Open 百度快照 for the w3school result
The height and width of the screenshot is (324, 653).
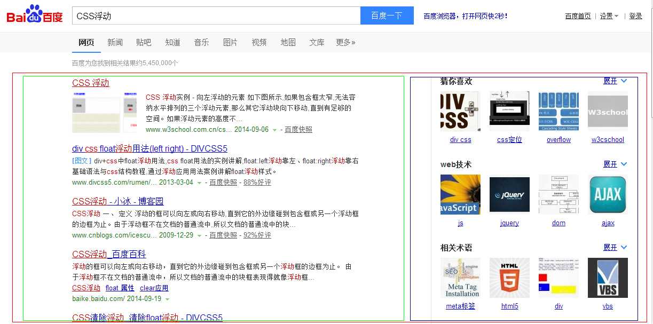click(298, 130)
